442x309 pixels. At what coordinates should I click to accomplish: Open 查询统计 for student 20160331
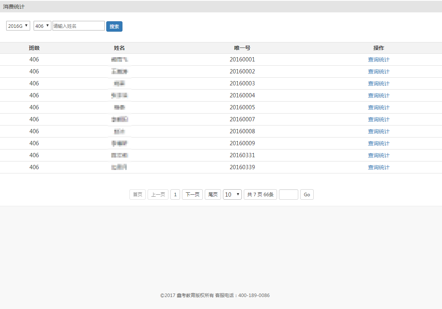[x=378, y=155]
